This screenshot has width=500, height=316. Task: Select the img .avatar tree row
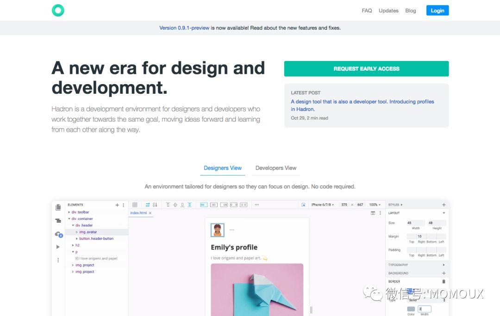pyautogui.click(x=97, y=232)
